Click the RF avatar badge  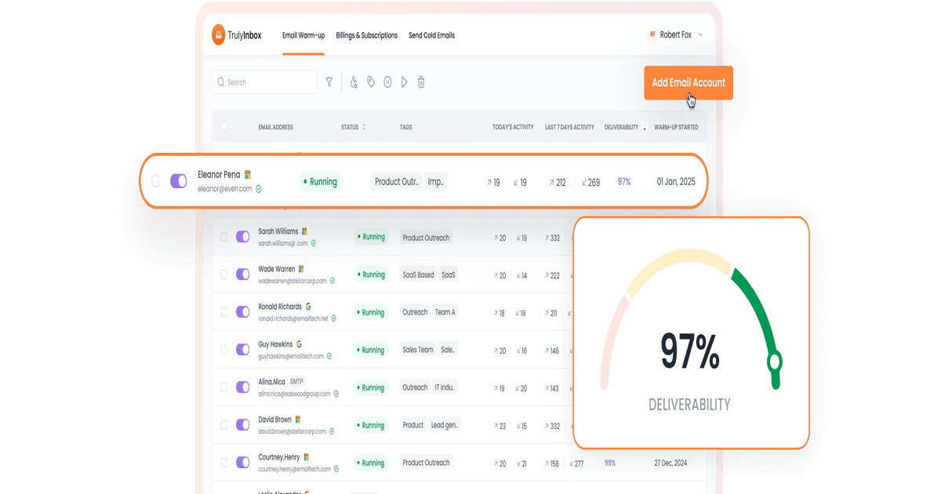(x=652, y=35)
